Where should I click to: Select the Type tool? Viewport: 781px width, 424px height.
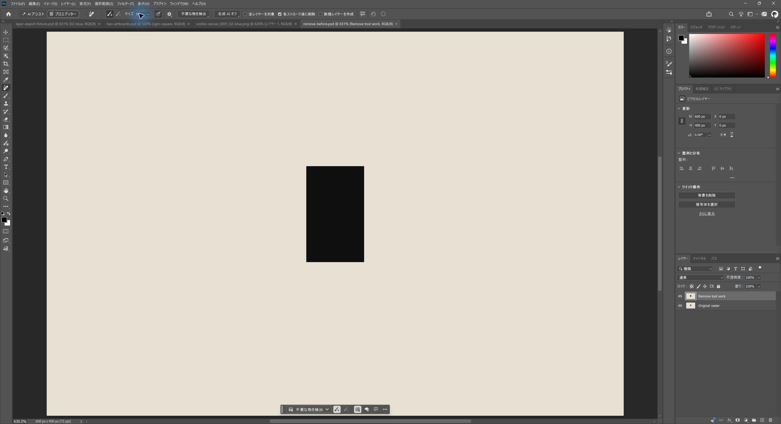click(x=6, y=167)
